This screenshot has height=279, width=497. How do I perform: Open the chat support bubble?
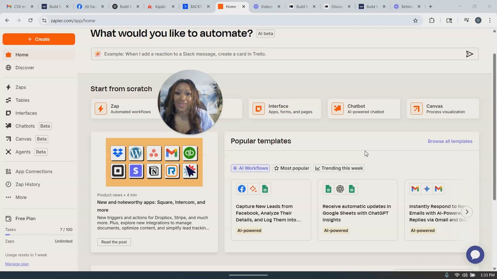[475, 255]
